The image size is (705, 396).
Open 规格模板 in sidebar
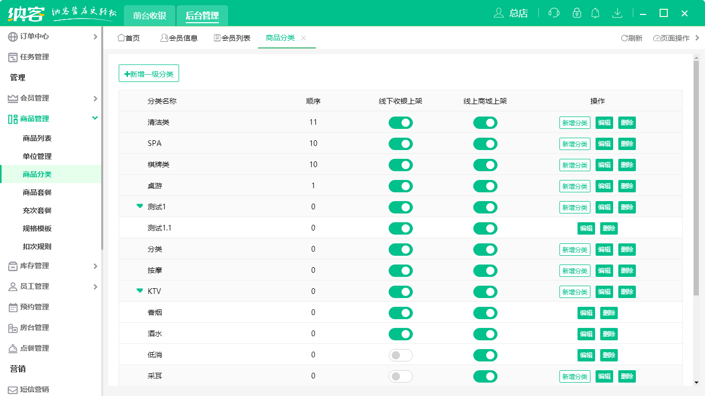click(37, 228)
